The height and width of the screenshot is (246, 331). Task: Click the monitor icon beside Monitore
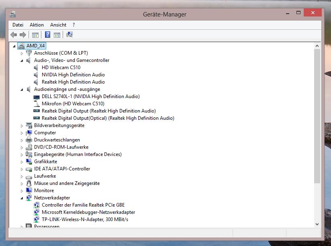pyautogui.click(x=29, y=191)
